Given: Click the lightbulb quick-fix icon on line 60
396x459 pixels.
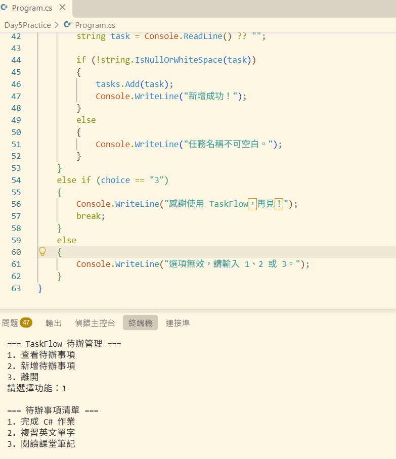Looking at the screenshot, I should point(42,251).
